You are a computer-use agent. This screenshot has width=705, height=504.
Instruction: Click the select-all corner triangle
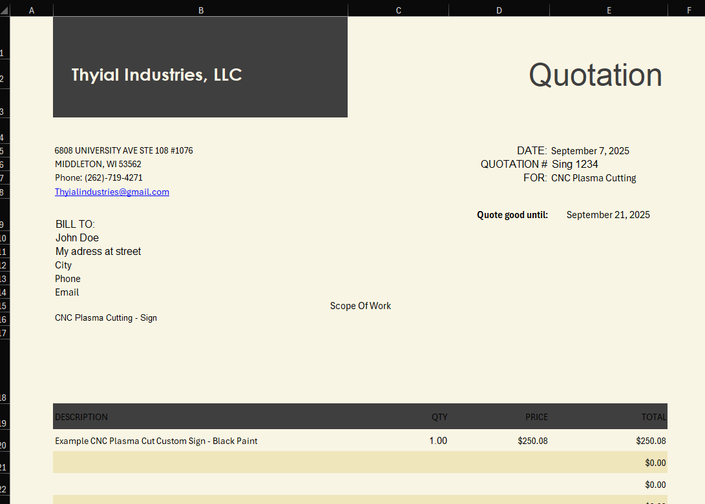pyautogui.click(x=5, y=10)
